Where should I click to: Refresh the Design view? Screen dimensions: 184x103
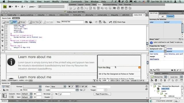96,22
